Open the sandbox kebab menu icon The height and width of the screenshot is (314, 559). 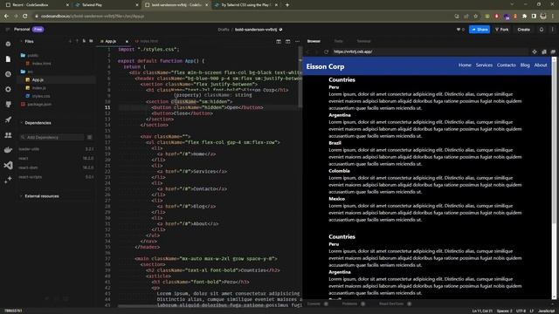553,29
